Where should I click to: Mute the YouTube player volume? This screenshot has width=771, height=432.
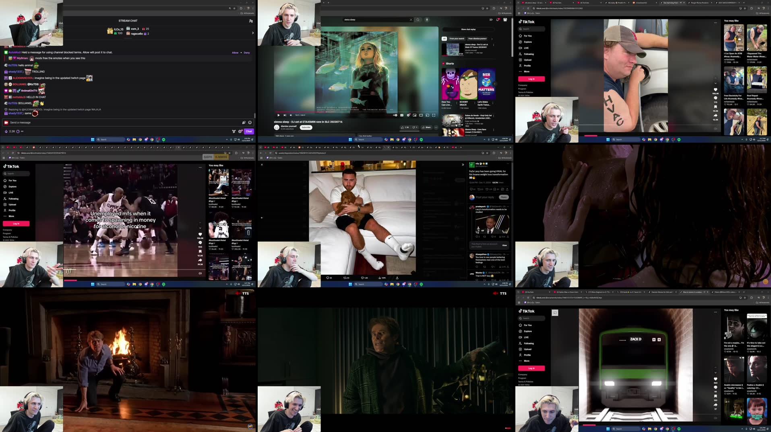point(291,115)
